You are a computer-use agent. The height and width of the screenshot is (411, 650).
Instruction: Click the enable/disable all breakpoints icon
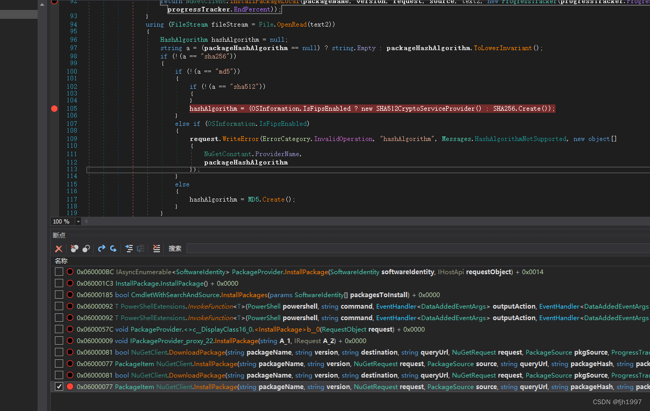[86, 249]
